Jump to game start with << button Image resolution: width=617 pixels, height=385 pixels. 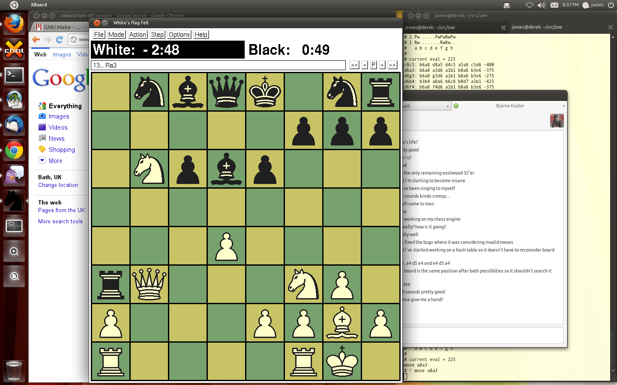(x=354, y=65)
